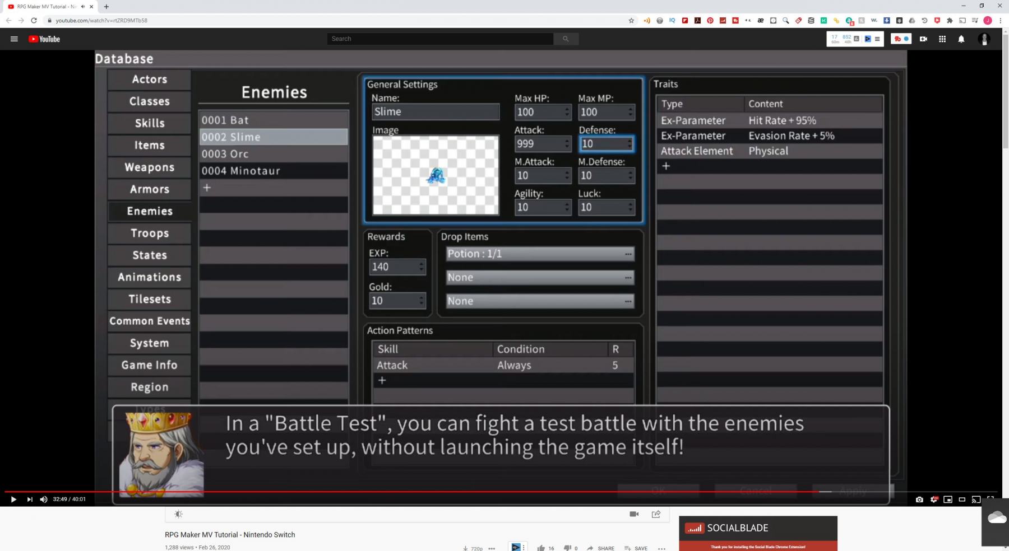The width and height of the screenshot is (1009, 551).
Task: Select the 0003 Orc enemy
Action: pos(274,154)
